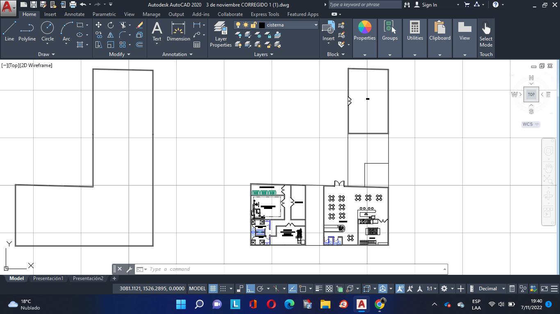560x314 pixels.
Task: Select the Erase tool
Action: click(139, 25)
